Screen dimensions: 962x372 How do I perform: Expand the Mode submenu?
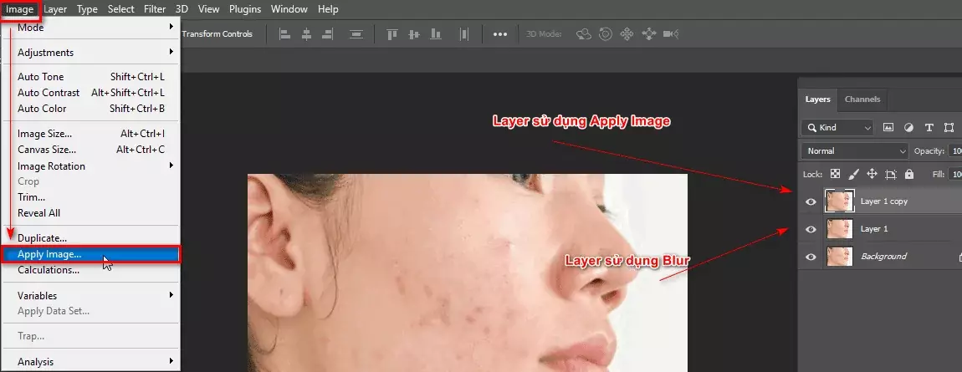(91, 27)
